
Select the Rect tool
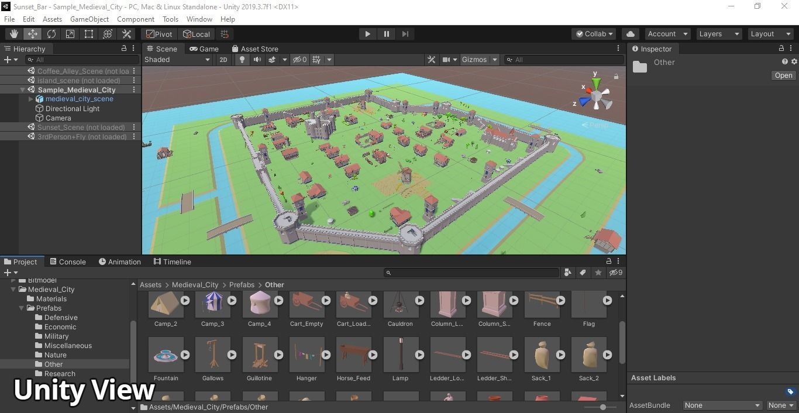tap(89, 34)
